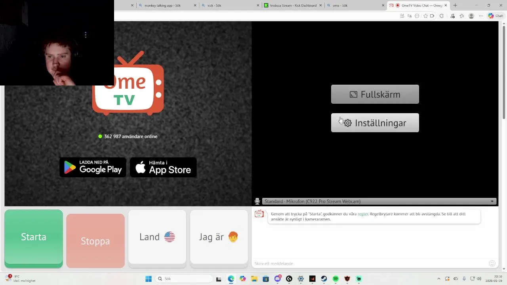Click the Fullskärm button
The height and width of the screenshot is (285, 507).
[375, 94]
